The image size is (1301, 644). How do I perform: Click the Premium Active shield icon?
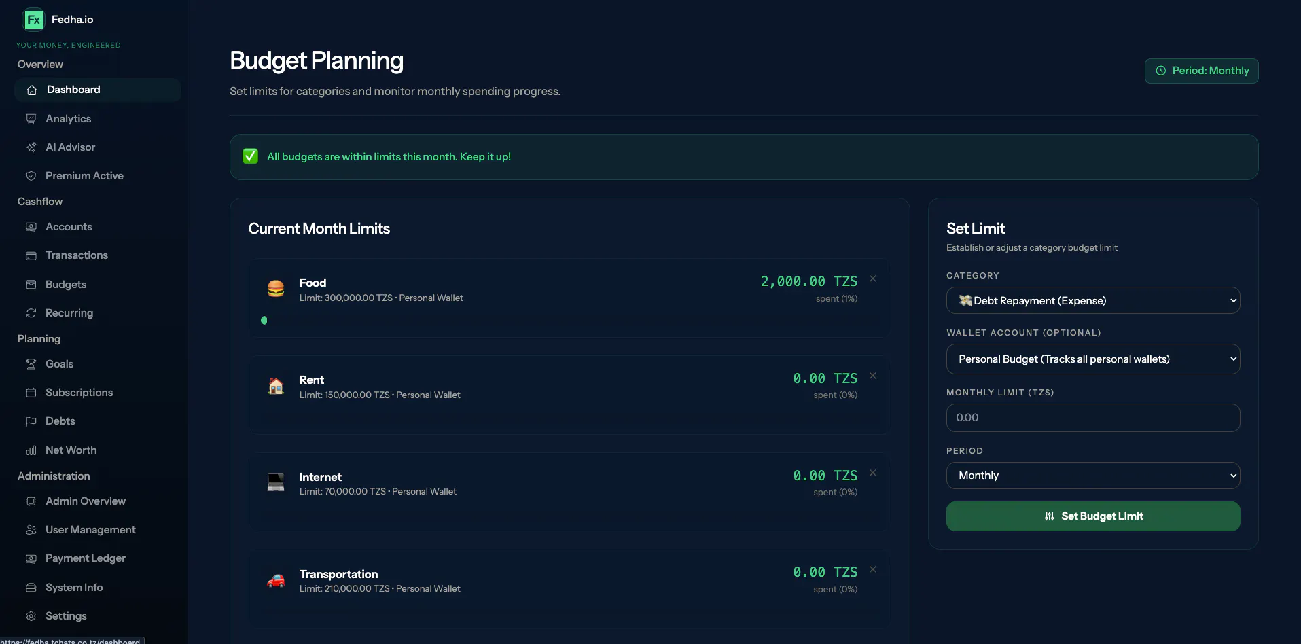(31, 176)
